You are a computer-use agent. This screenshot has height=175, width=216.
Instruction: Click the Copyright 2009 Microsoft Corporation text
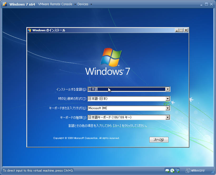(x=86, y=138)
